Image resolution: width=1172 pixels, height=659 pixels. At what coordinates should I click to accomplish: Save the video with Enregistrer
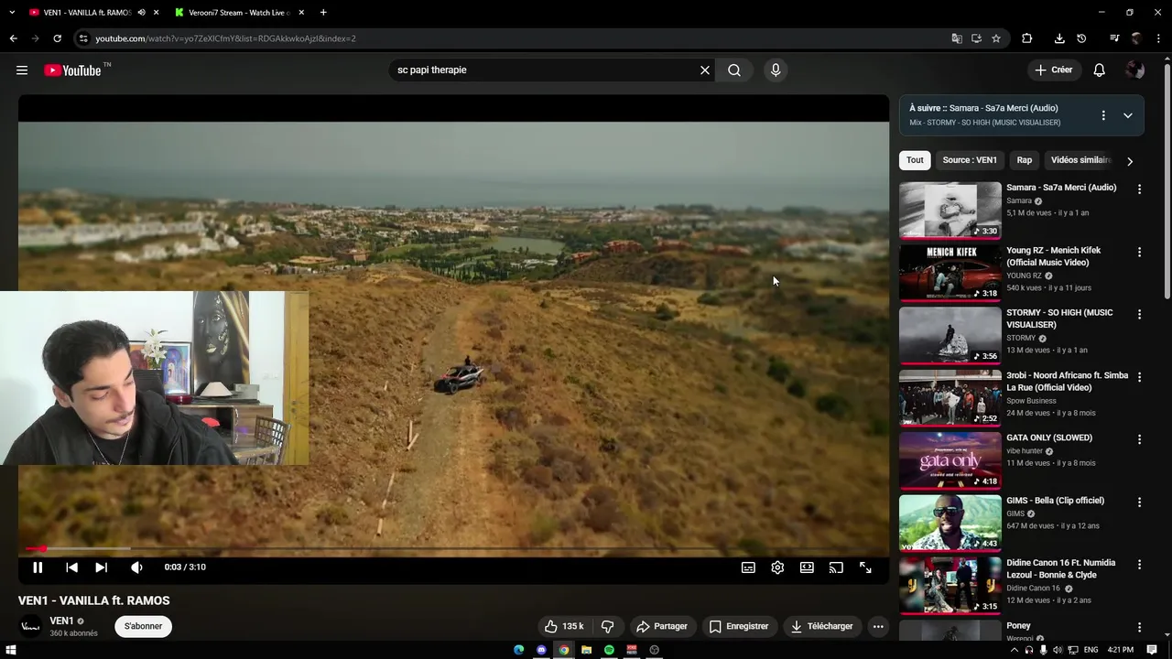pos(739,626)
